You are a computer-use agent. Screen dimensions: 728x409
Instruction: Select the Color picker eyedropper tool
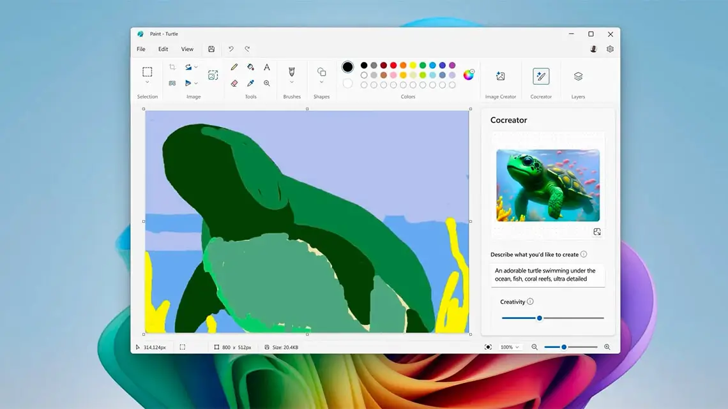pyautogui.click(x=251, y=84)
